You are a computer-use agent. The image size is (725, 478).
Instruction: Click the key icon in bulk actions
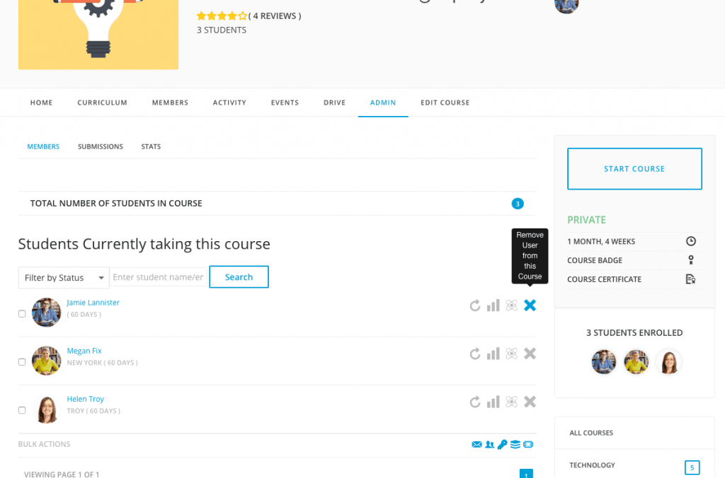502,445
